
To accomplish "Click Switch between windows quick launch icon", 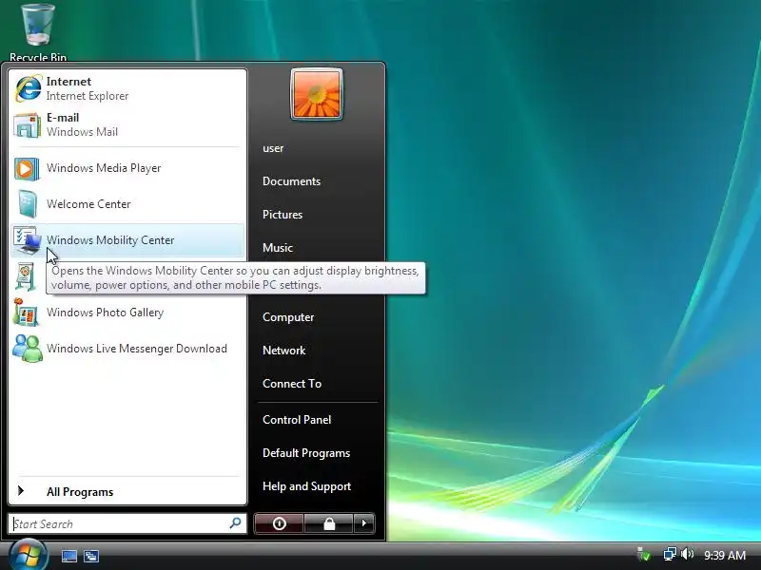I will coord(91,556).
